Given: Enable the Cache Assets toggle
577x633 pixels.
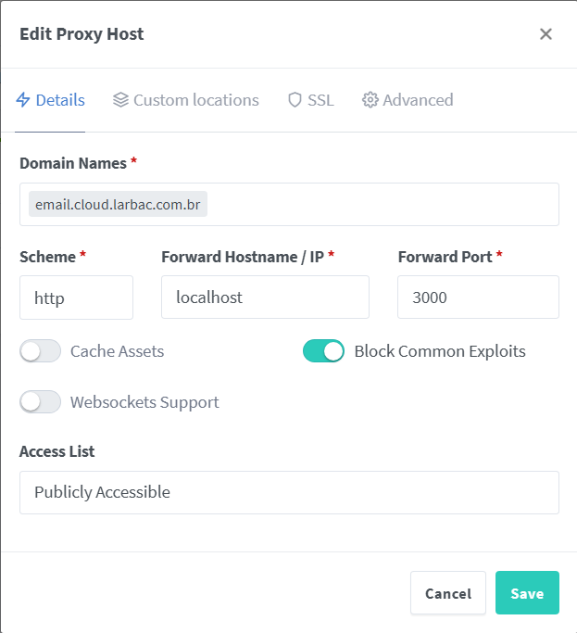Looking at the screenshot, I should (x=40, y=351).
